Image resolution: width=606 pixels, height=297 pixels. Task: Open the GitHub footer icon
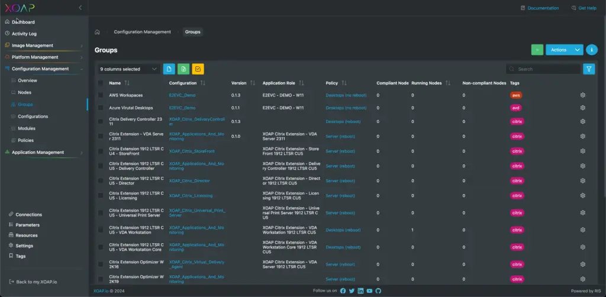point(378,291)
